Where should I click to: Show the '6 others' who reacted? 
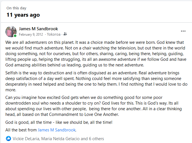pyautogui.click(x=96, y=139)
